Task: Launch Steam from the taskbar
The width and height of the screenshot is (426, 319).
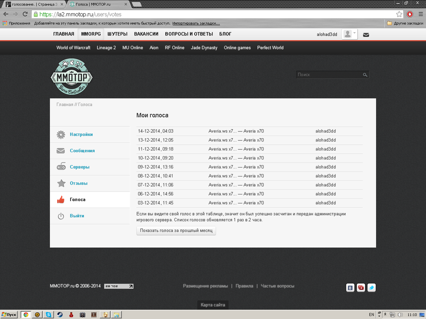Action: point(59,315)
